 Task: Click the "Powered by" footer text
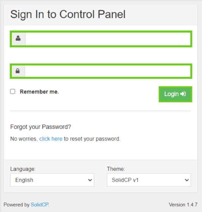point(16,205)
